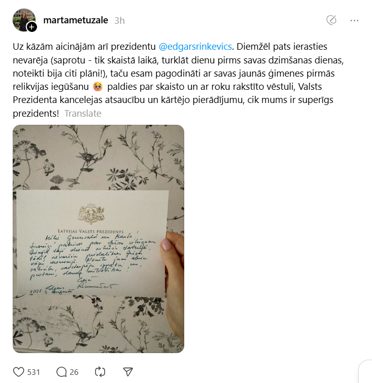
Task: Open the post via the 3h timestamp
Action: [x=120, y=21]
